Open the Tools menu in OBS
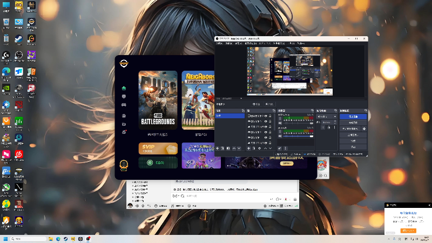432x243 pixels. (292, 43)
